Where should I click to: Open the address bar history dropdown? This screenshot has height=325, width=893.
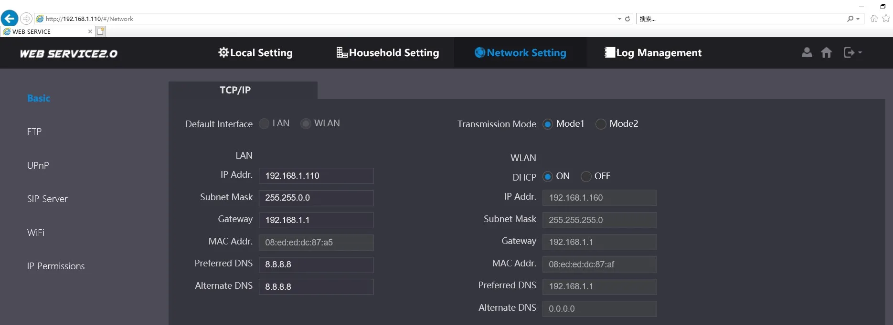click(x=619, y=19)
